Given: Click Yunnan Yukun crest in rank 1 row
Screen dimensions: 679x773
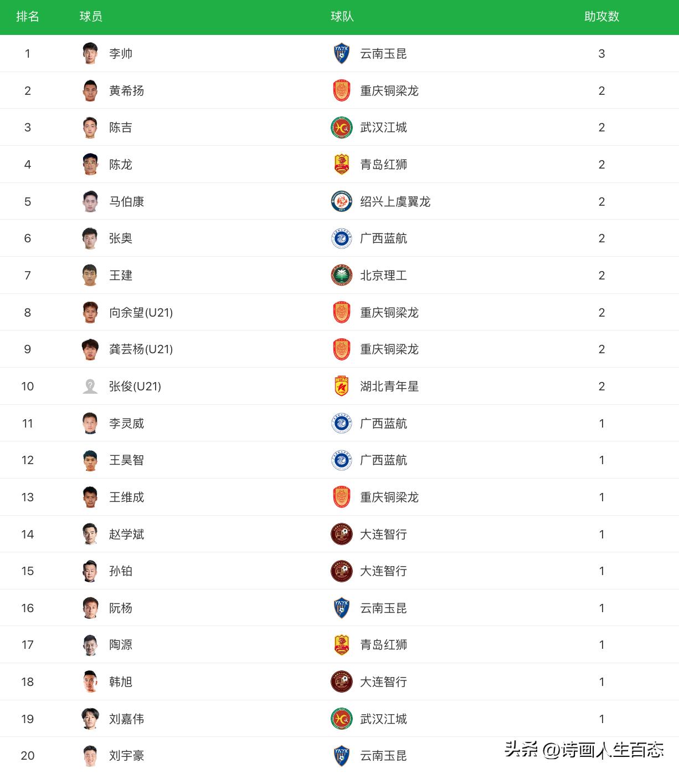Looking at the screenshot, I should 342,54.
